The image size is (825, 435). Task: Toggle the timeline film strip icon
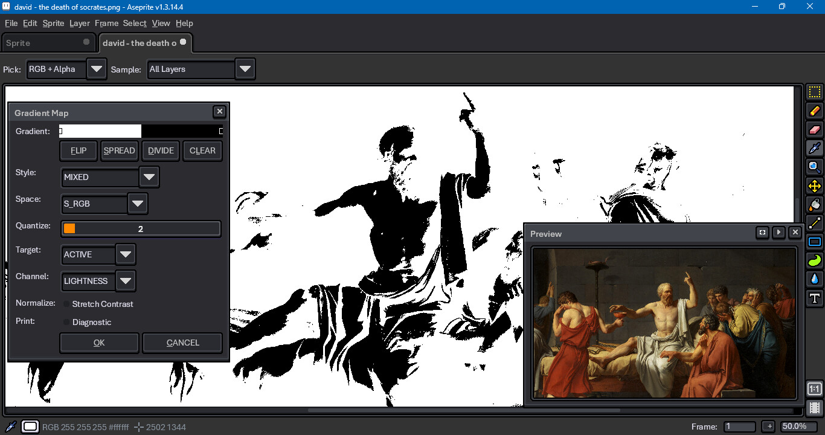pyautogui.click(x=814, y=408)
